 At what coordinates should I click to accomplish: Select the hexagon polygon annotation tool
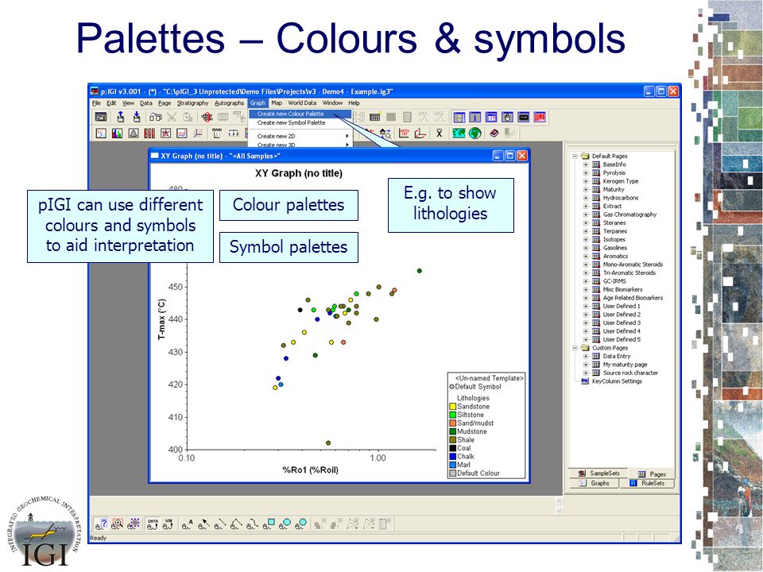[x=301, y=524]
